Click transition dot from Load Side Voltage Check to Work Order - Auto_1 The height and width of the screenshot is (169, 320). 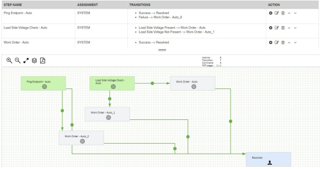pos(109,99)
